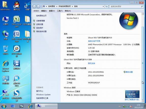The width and height of the screenshot is (146, 109).
Task: Open the broadband connection shortcut on desktop
Action: [x=6, y=94]
